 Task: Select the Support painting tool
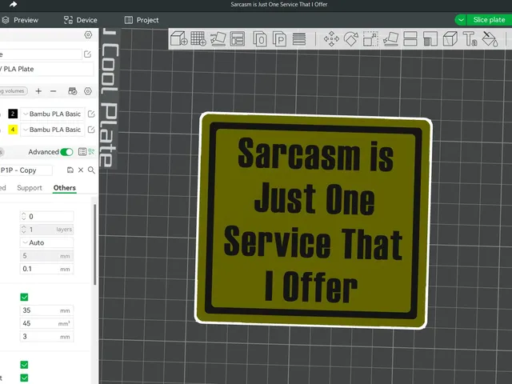pyautogui.click(x=430, y=39)
